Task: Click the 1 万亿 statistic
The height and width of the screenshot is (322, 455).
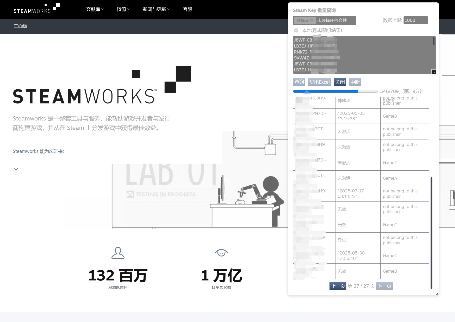Action: [221, 276]
